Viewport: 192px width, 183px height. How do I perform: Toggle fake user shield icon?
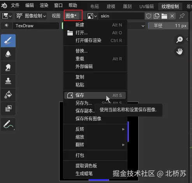point(148,16)
